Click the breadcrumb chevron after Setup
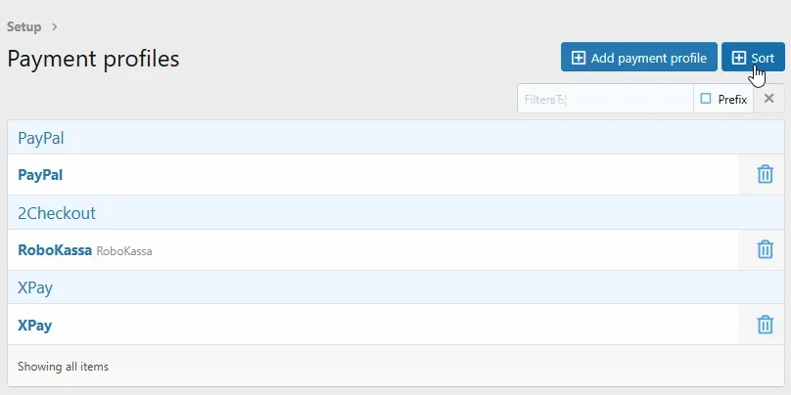The width and height of the screenshot is (791, 395). coord(55,27)
